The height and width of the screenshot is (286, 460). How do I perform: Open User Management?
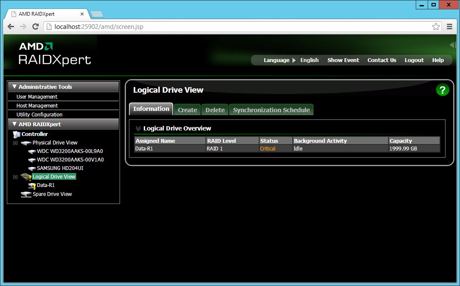37,97
